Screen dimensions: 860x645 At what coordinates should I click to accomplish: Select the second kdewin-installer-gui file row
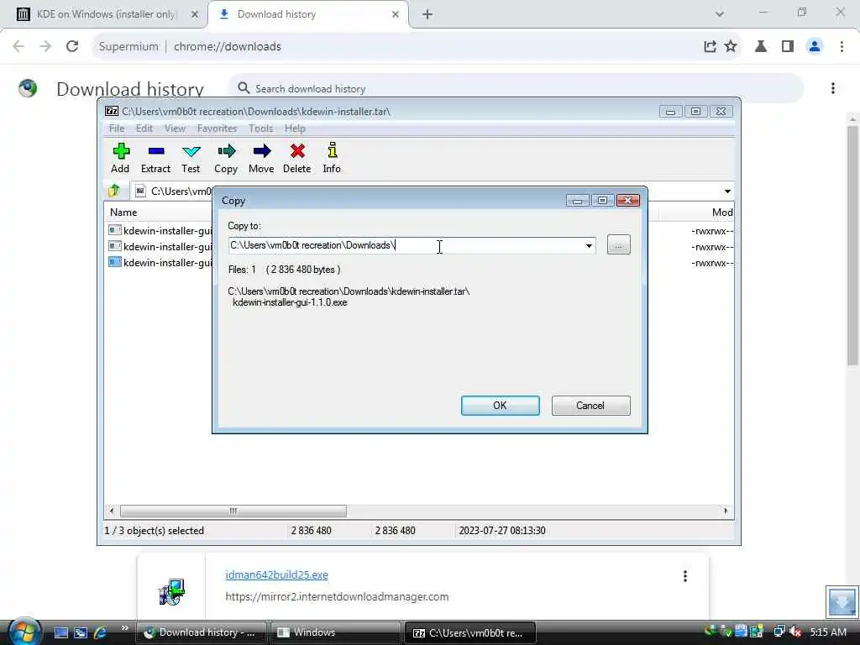(160, 246)
